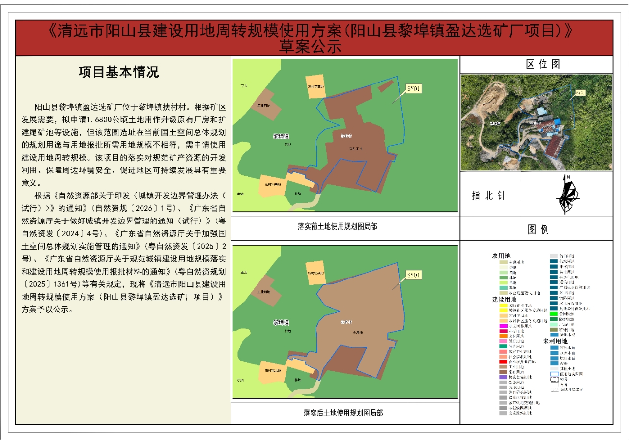Viewport: 629px width, 444px height.
Task: Click the blue outlined boundary legend symbol
Action: 554,374
